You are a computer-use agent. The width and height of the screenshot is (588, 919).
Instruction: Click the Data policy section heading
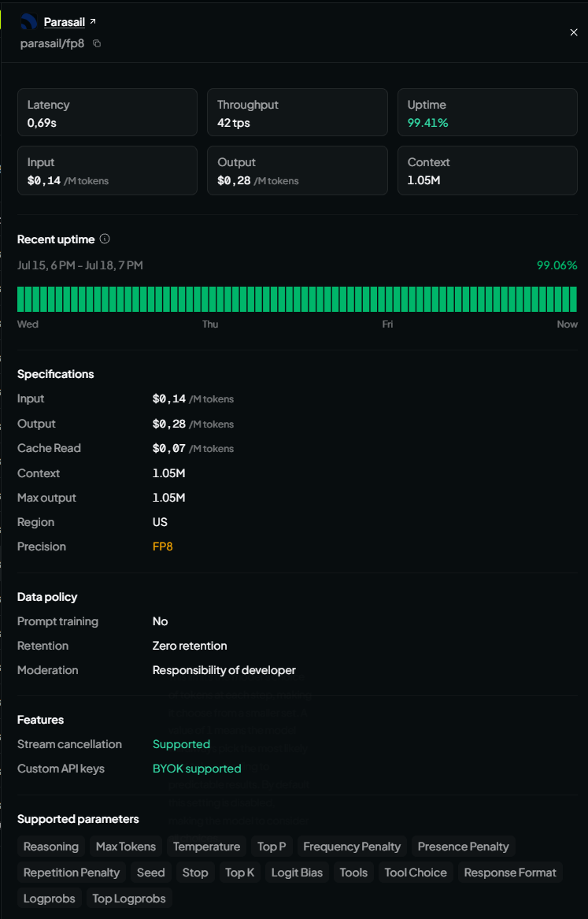tap(47, 597)
